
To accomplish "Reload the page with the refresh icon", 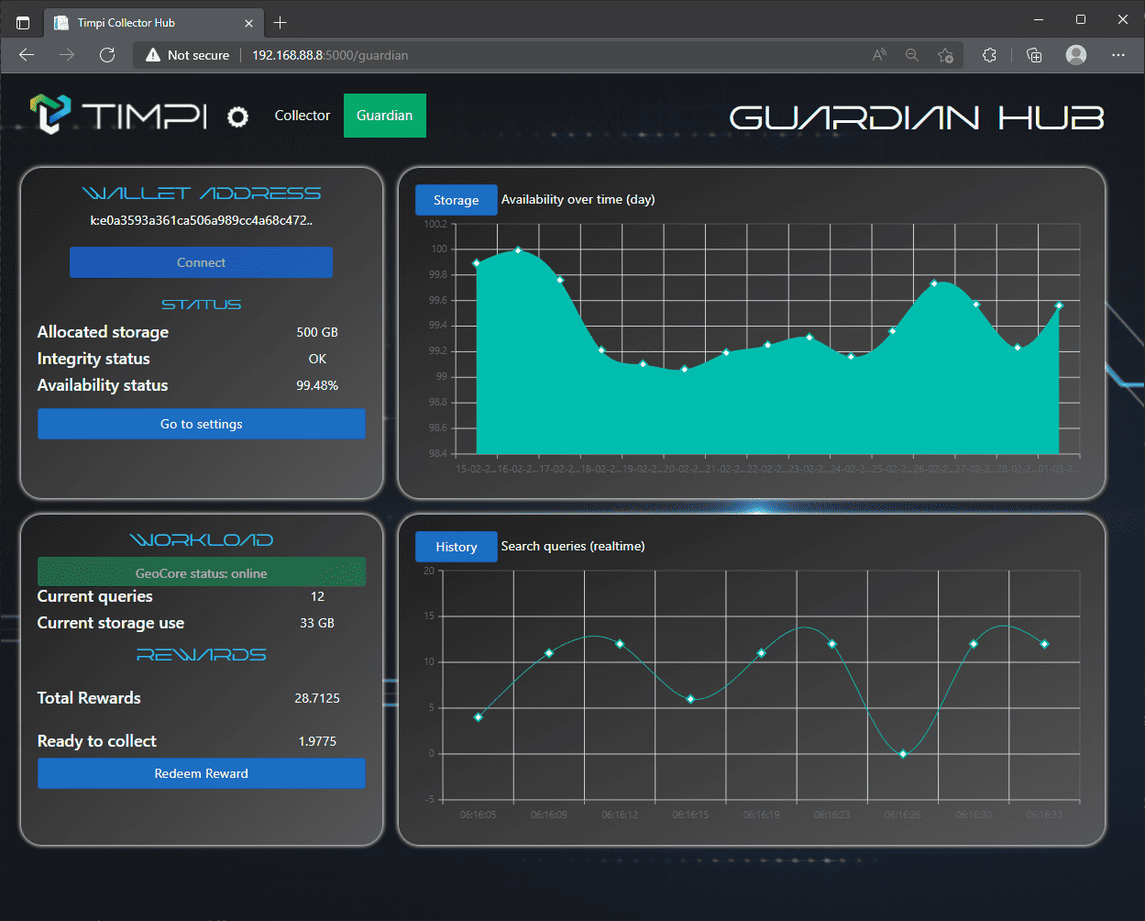I will coord(107,55).
